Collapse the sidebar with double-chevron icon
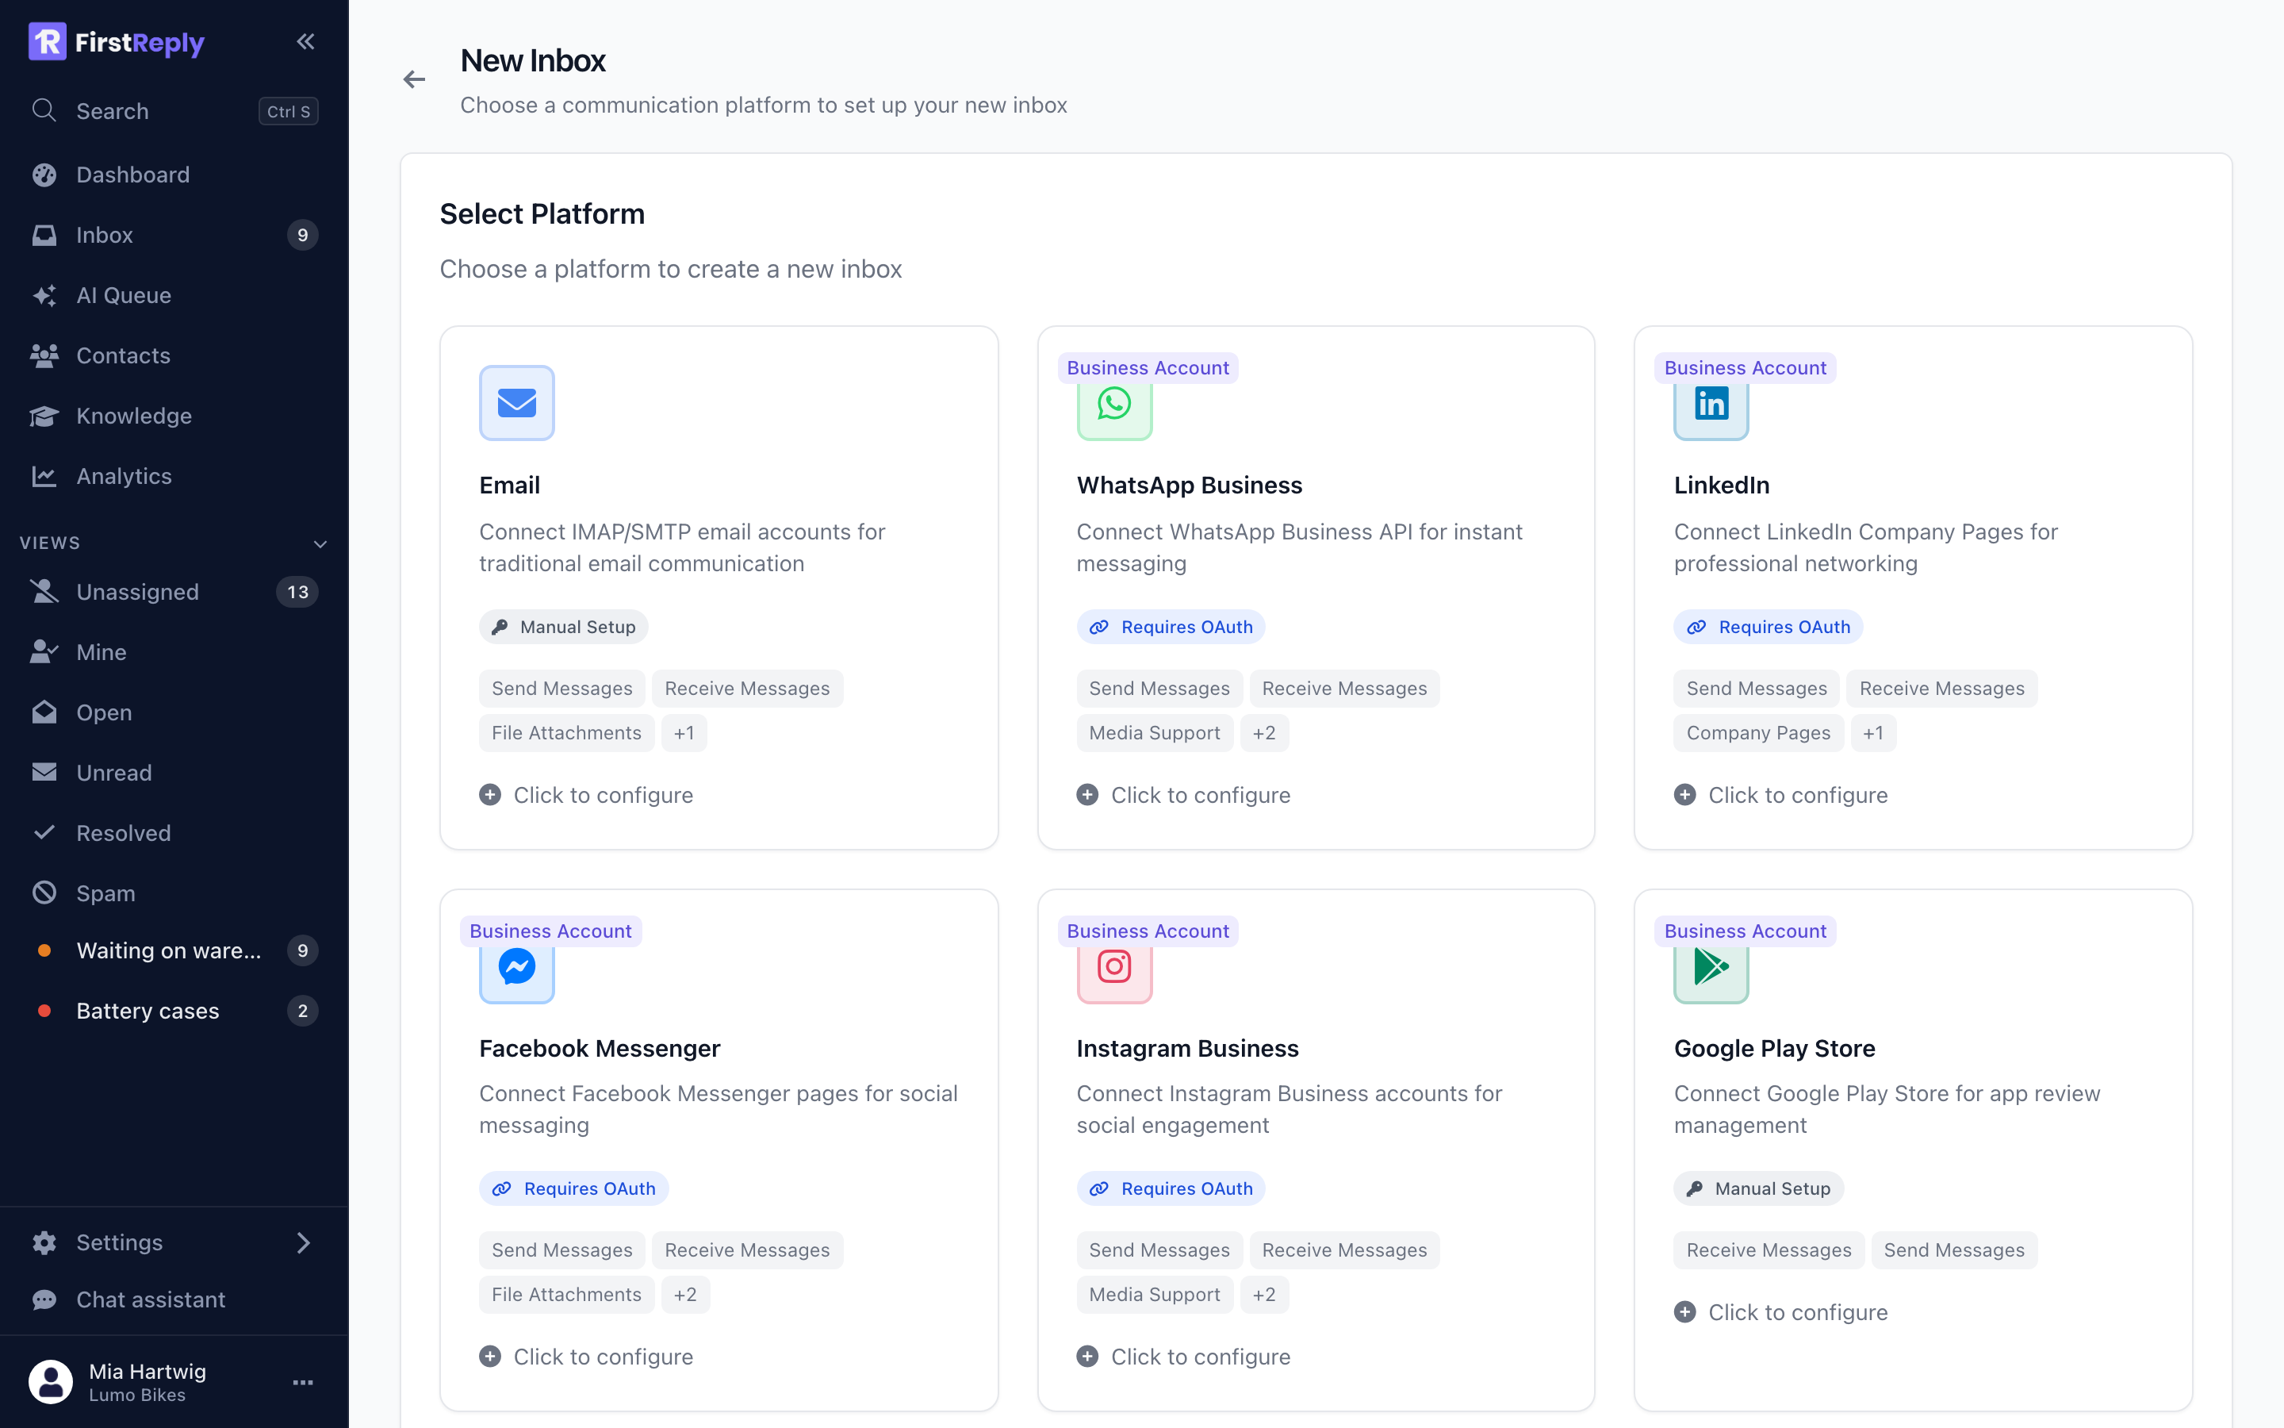The image size is (2284, 1428). tap(305, 41)
